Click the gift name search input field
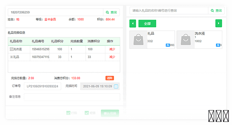232x125 pixels. (169, 10)
